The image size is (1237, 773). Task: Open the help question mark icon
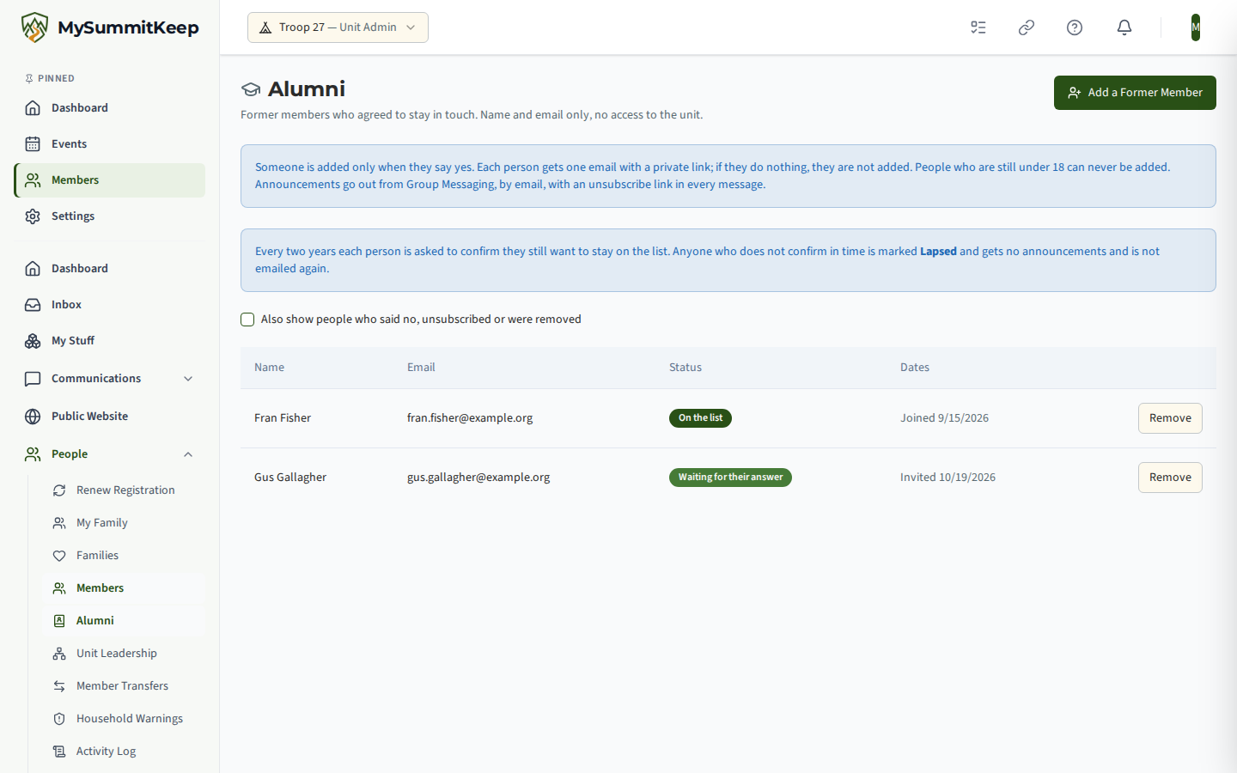(x=1075, y=27)
